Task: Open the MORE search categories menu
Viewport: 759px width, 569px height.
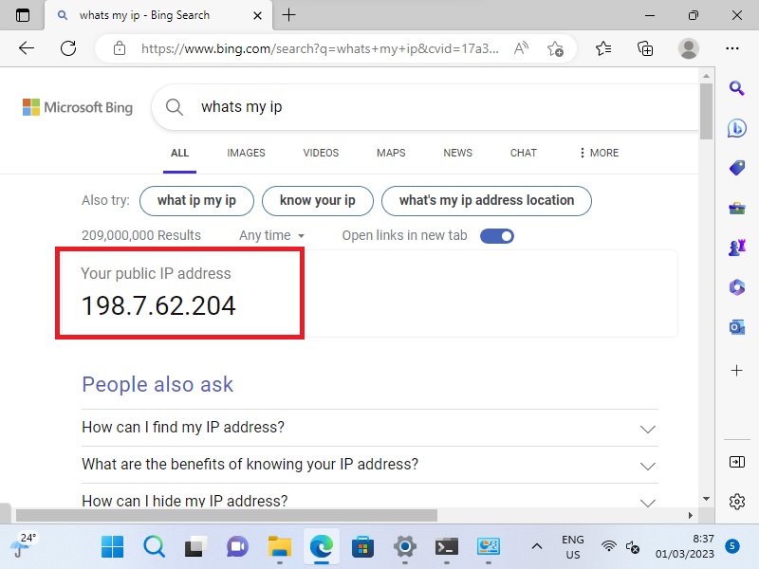Action: tap(598, 153)
